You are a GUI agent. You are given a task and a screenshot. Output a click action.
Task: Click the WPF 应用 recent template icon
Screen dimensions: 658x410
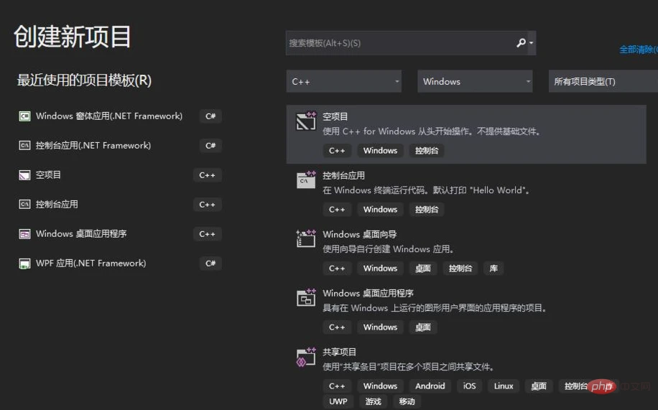point(24,264)
